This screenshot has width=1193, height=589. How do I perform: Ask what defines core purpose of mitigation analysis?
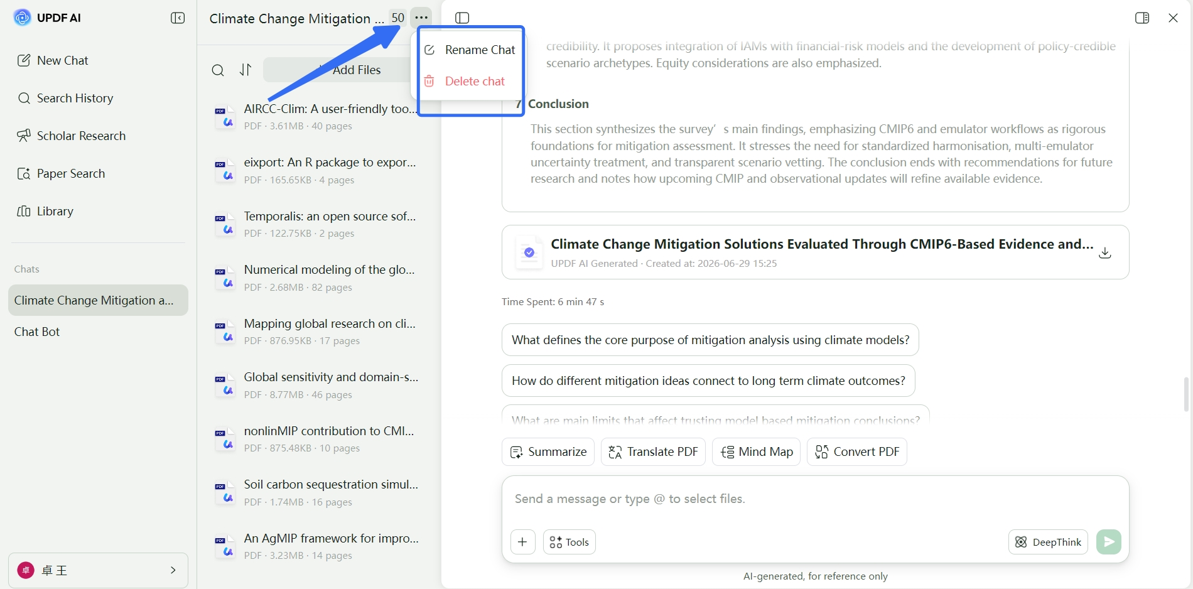coord(710,340)
